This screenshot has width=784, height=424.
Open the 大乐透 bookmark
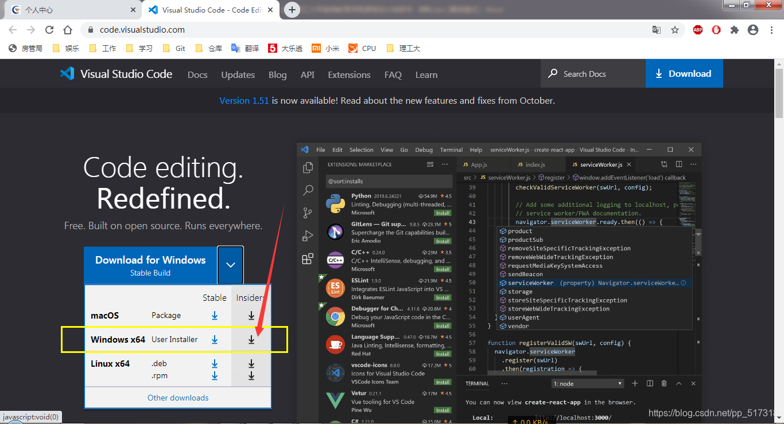click(286, 49)
